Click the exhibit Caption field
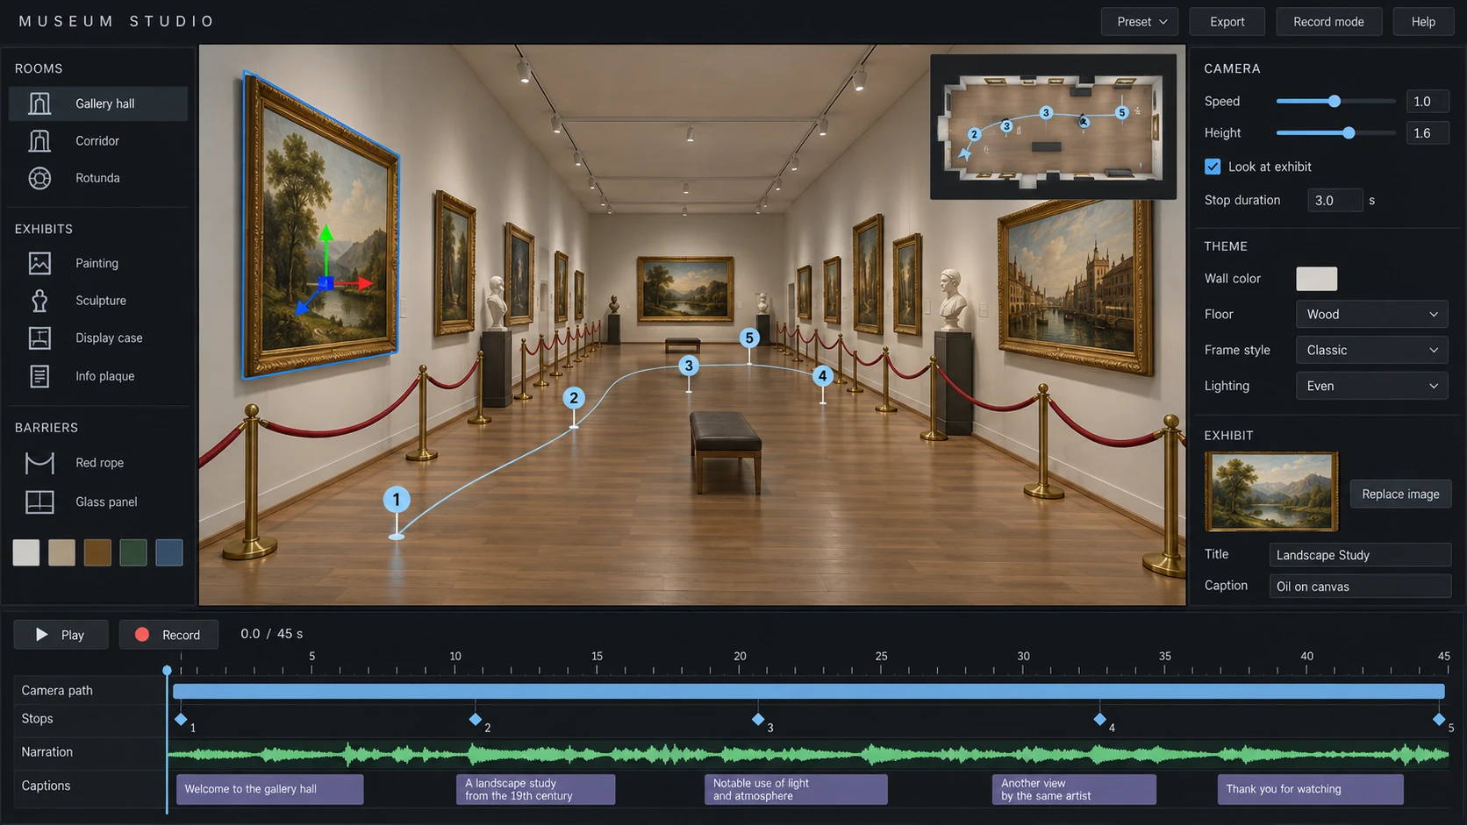 [1360, 587]
